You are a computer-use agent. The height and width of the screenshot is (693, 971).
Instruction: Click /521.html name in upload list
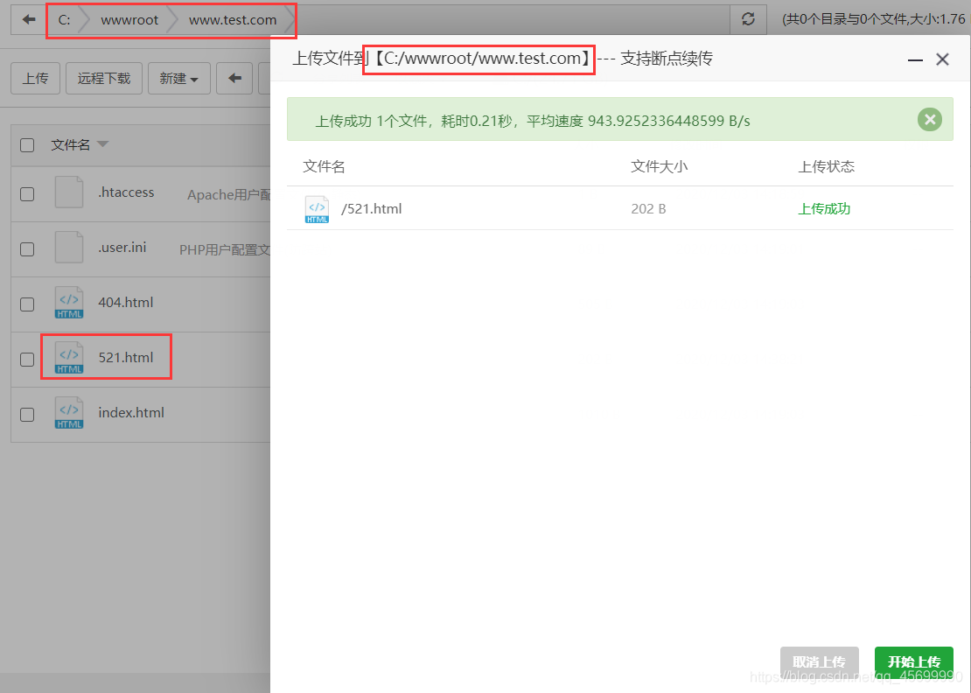click(372, 209)
